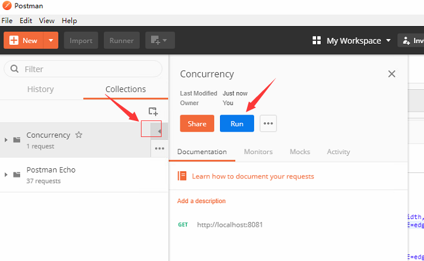Click the Filter search field
The image size is (424, 261).
88,69
